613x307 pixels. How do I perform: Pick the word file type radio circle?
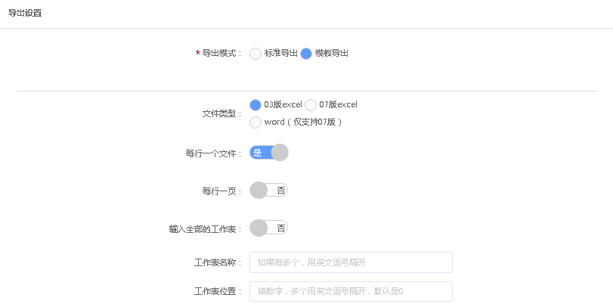[255, 122]
